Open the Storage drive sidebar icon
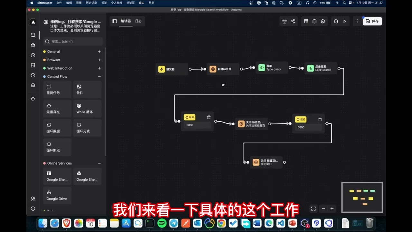412x232 pixels. (x=33, y=65)
